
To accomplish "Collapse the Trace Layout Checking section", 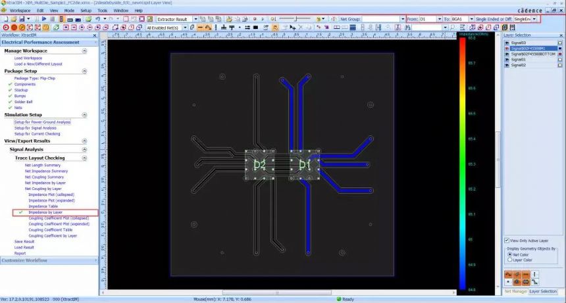I will (84, 158).
